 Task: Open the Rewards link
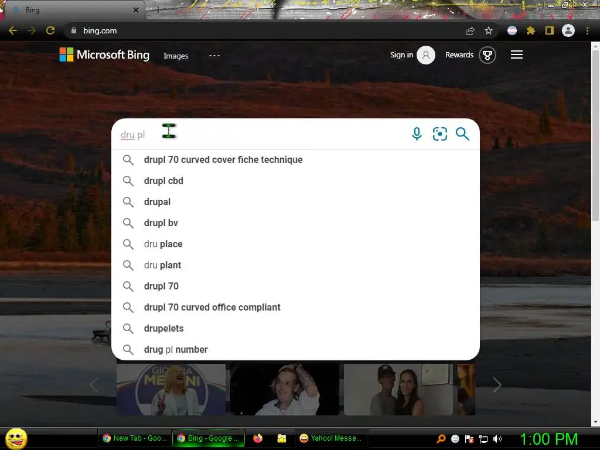[459, 54]
